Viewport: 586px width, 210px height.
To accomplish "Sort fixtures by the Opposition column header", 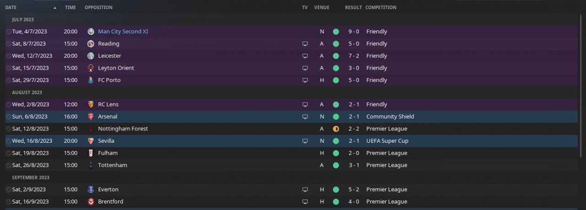I will pos(98,8).
